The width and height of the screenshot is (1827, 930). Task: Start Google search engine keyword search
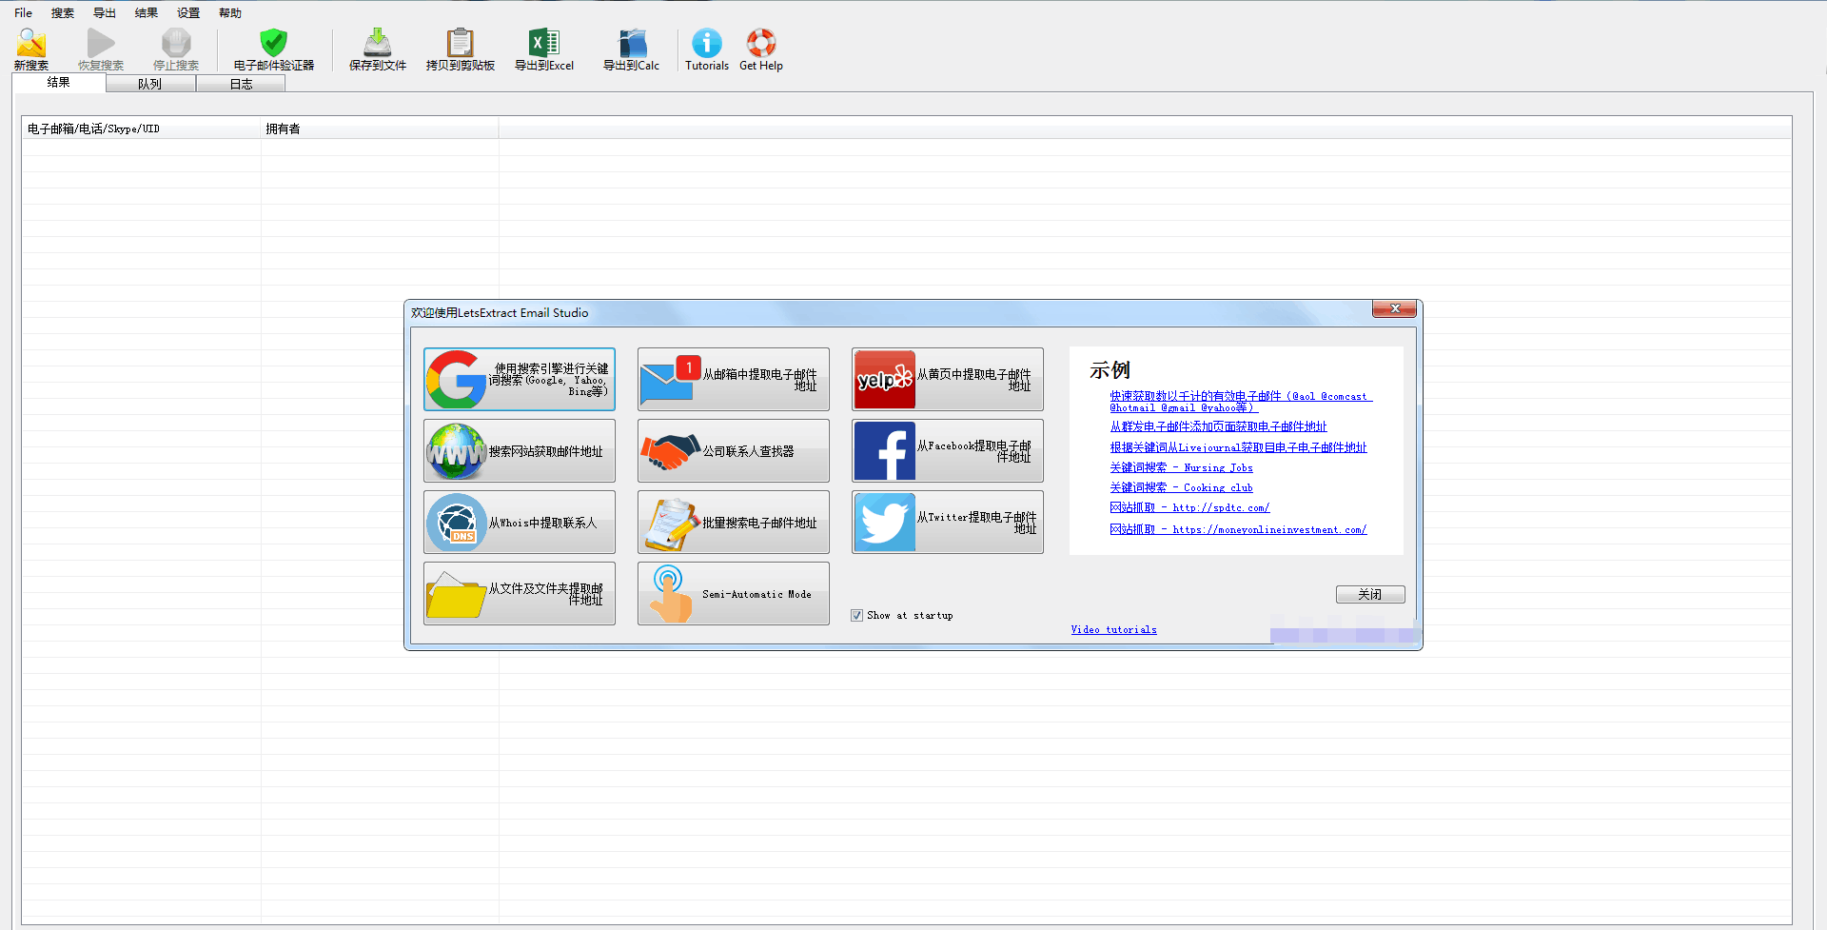[x=520, y=379]
